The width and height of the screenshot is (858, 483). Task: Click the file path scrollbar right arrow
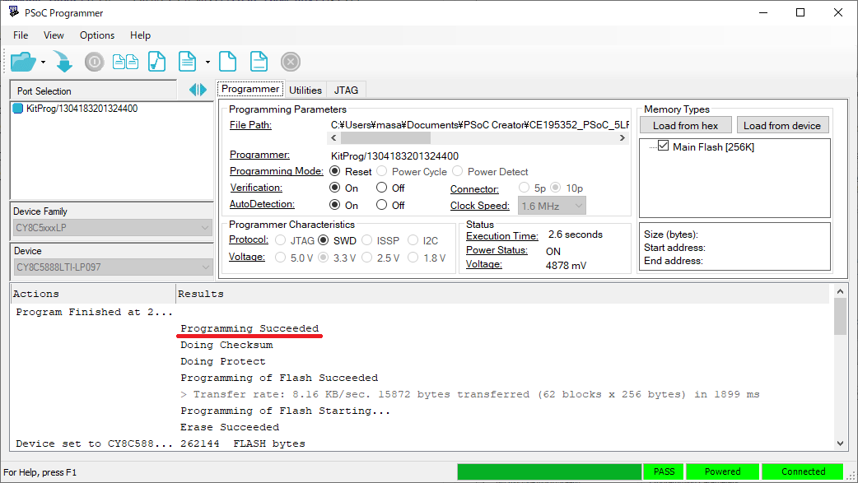pyautogui.click(x=623, y=138)
